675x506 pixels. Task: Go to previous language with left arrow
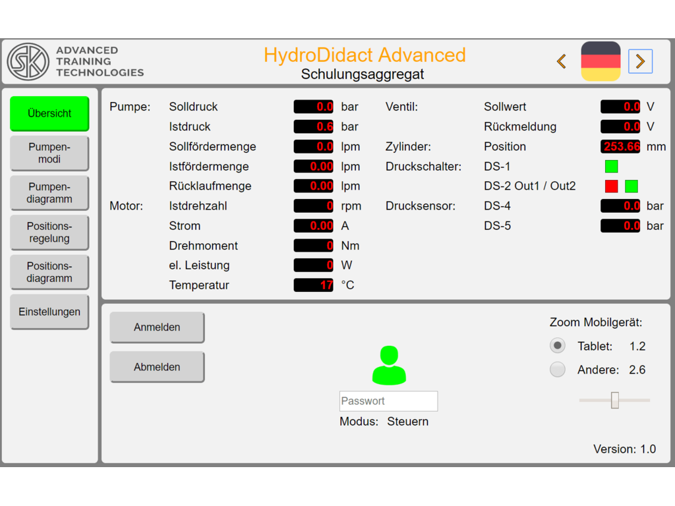[562, 61]
